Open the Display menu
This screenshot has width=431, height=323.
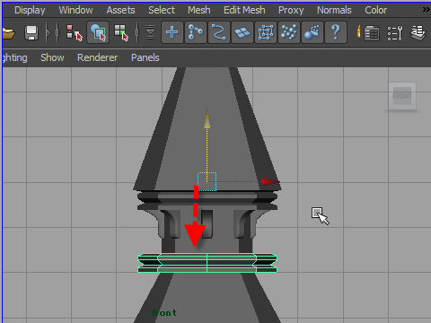coord(30,10)
